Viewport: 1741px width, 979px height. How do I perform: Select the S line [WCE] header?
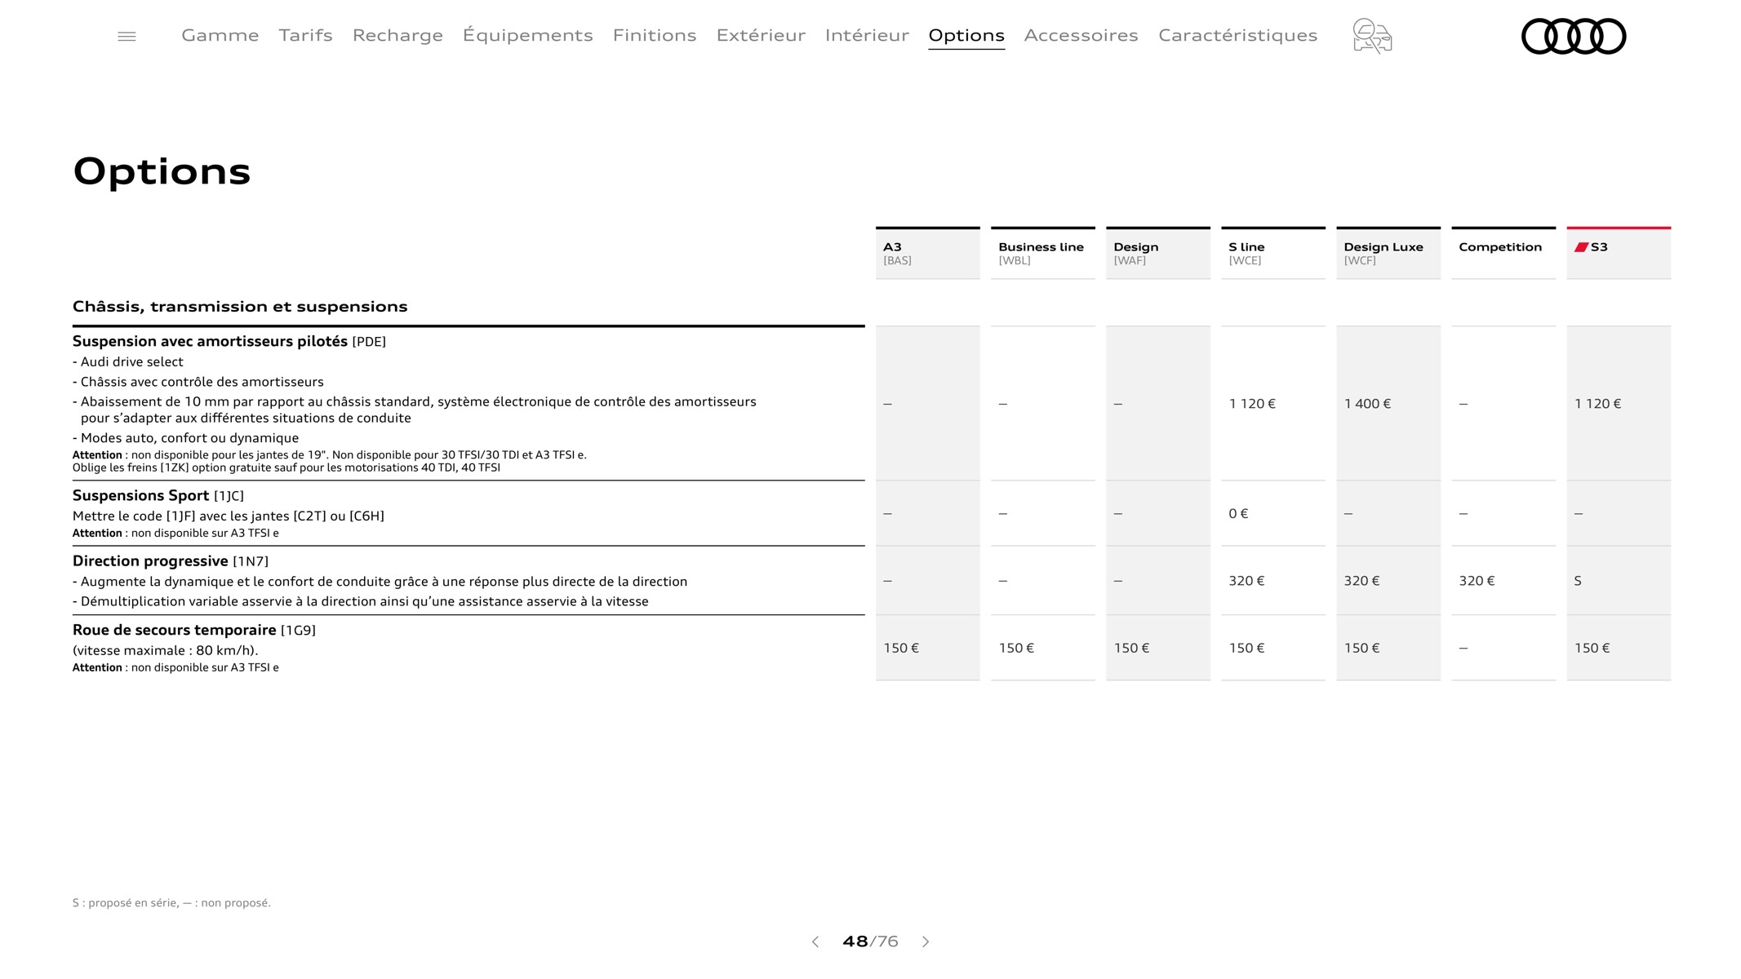click(1273, 253)
